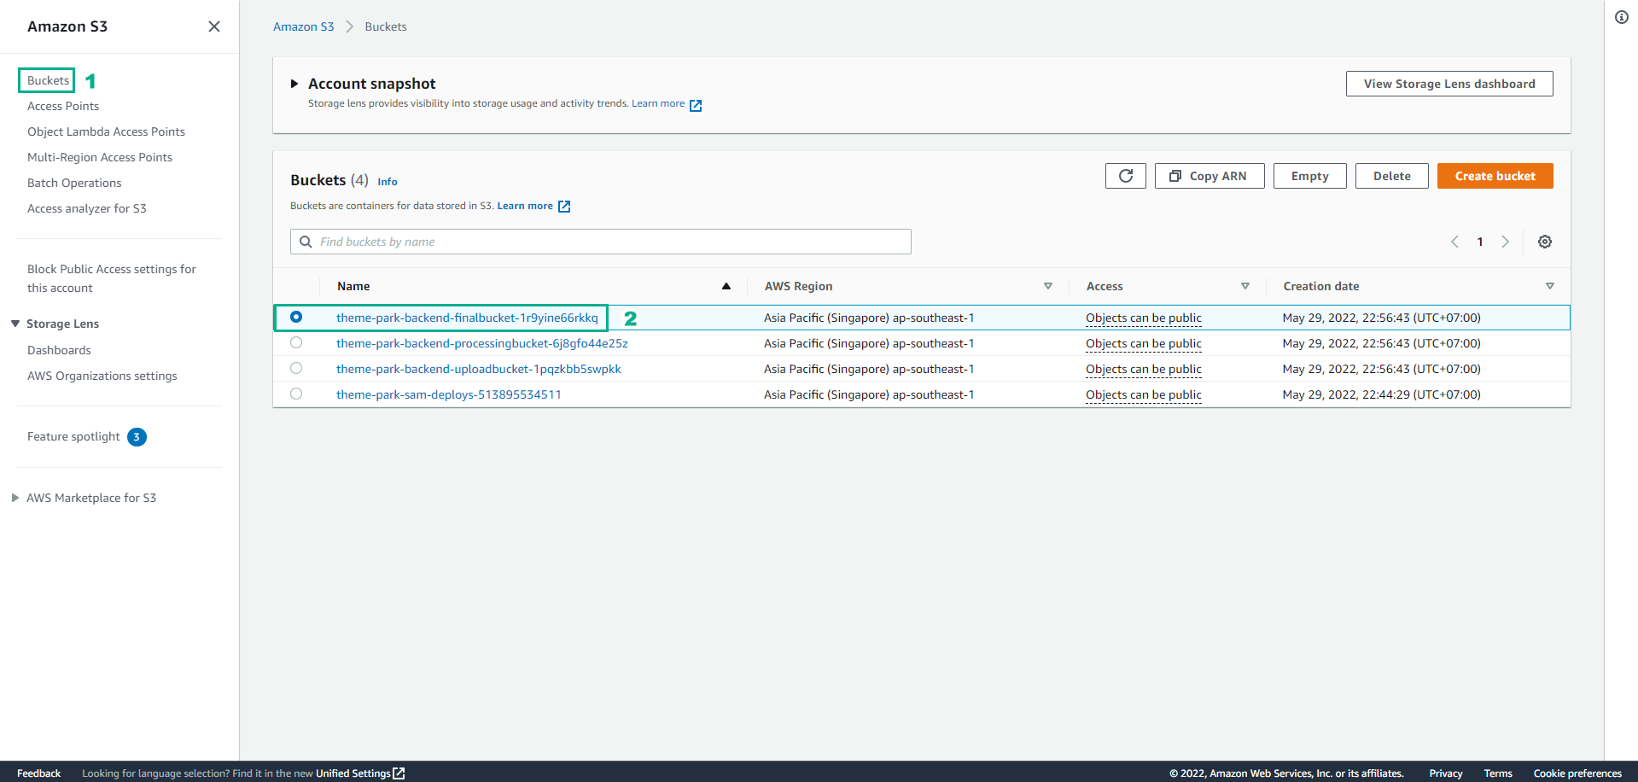
Task: Open table preferences gear icon
Action: (1545, 242)
